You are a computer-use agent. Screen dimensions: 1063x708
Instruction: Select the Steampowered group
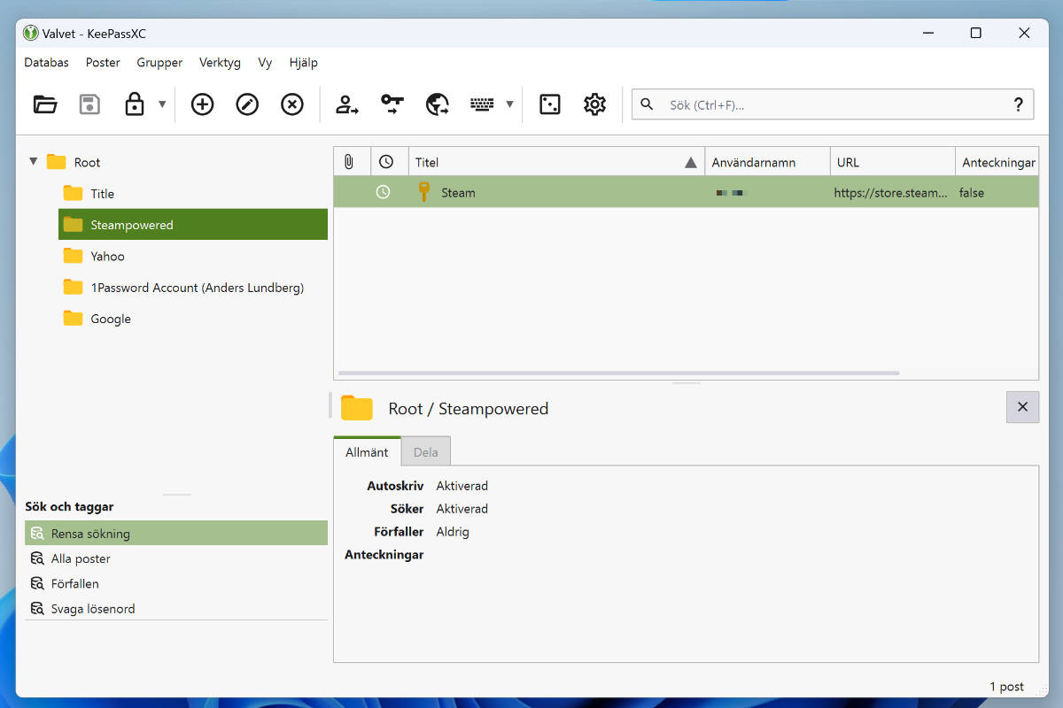pyautogui.click(x=193, y=225)
